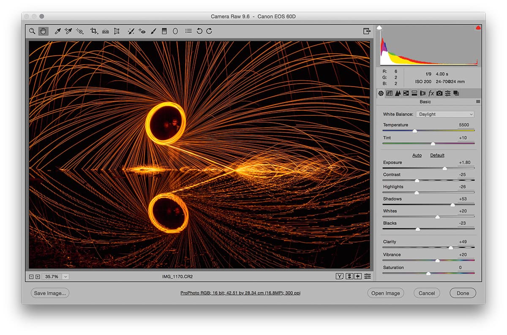
Task: Switch to the Split Toning tab
Action: coord(414,93)
